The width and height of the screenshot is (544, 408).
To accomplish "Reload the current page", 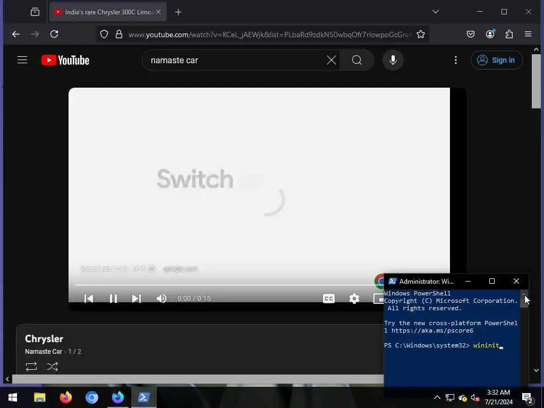I will tap(54, 34).
